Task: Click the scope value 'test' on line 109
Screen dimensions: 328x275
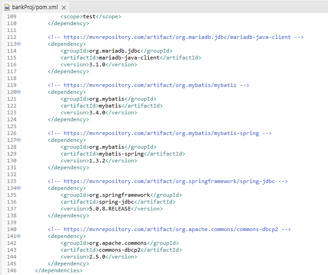Action: click(89, 16)
